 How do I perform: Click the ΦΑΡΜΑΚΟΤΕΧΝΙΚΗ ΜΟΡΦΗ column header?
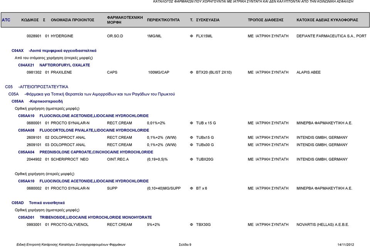(x=125, y=20)
